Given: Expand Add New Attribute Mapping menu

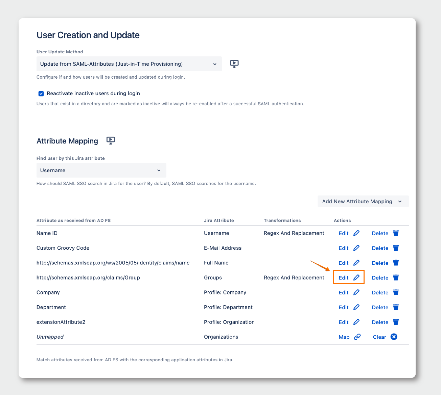Looking at the screenshot, I should coord(363,201).
